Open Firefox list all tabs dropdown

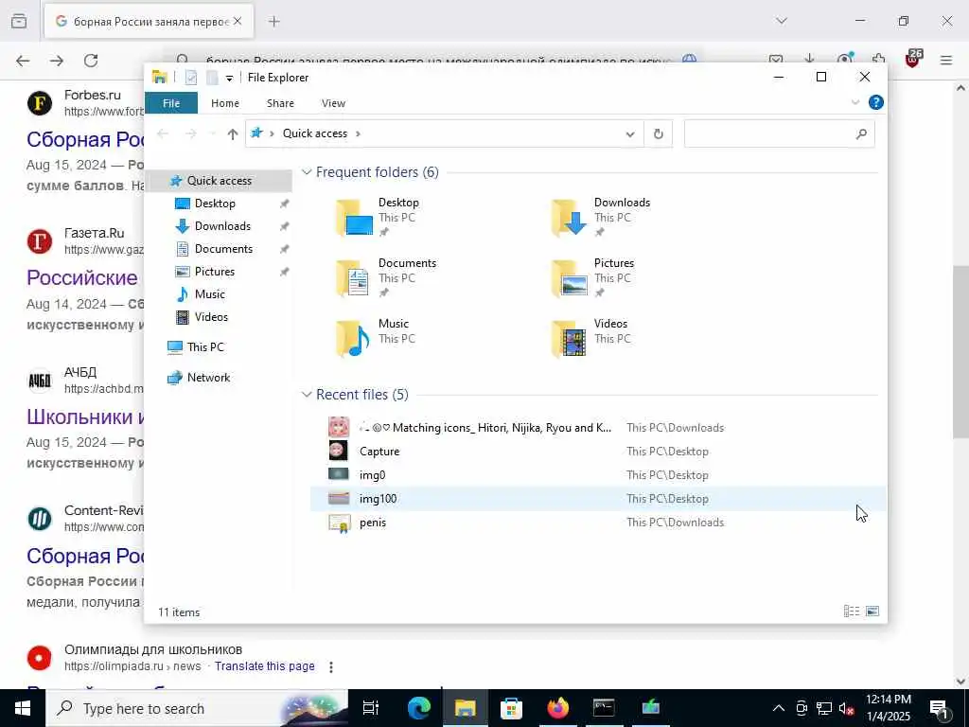click(x=782, y=21)
